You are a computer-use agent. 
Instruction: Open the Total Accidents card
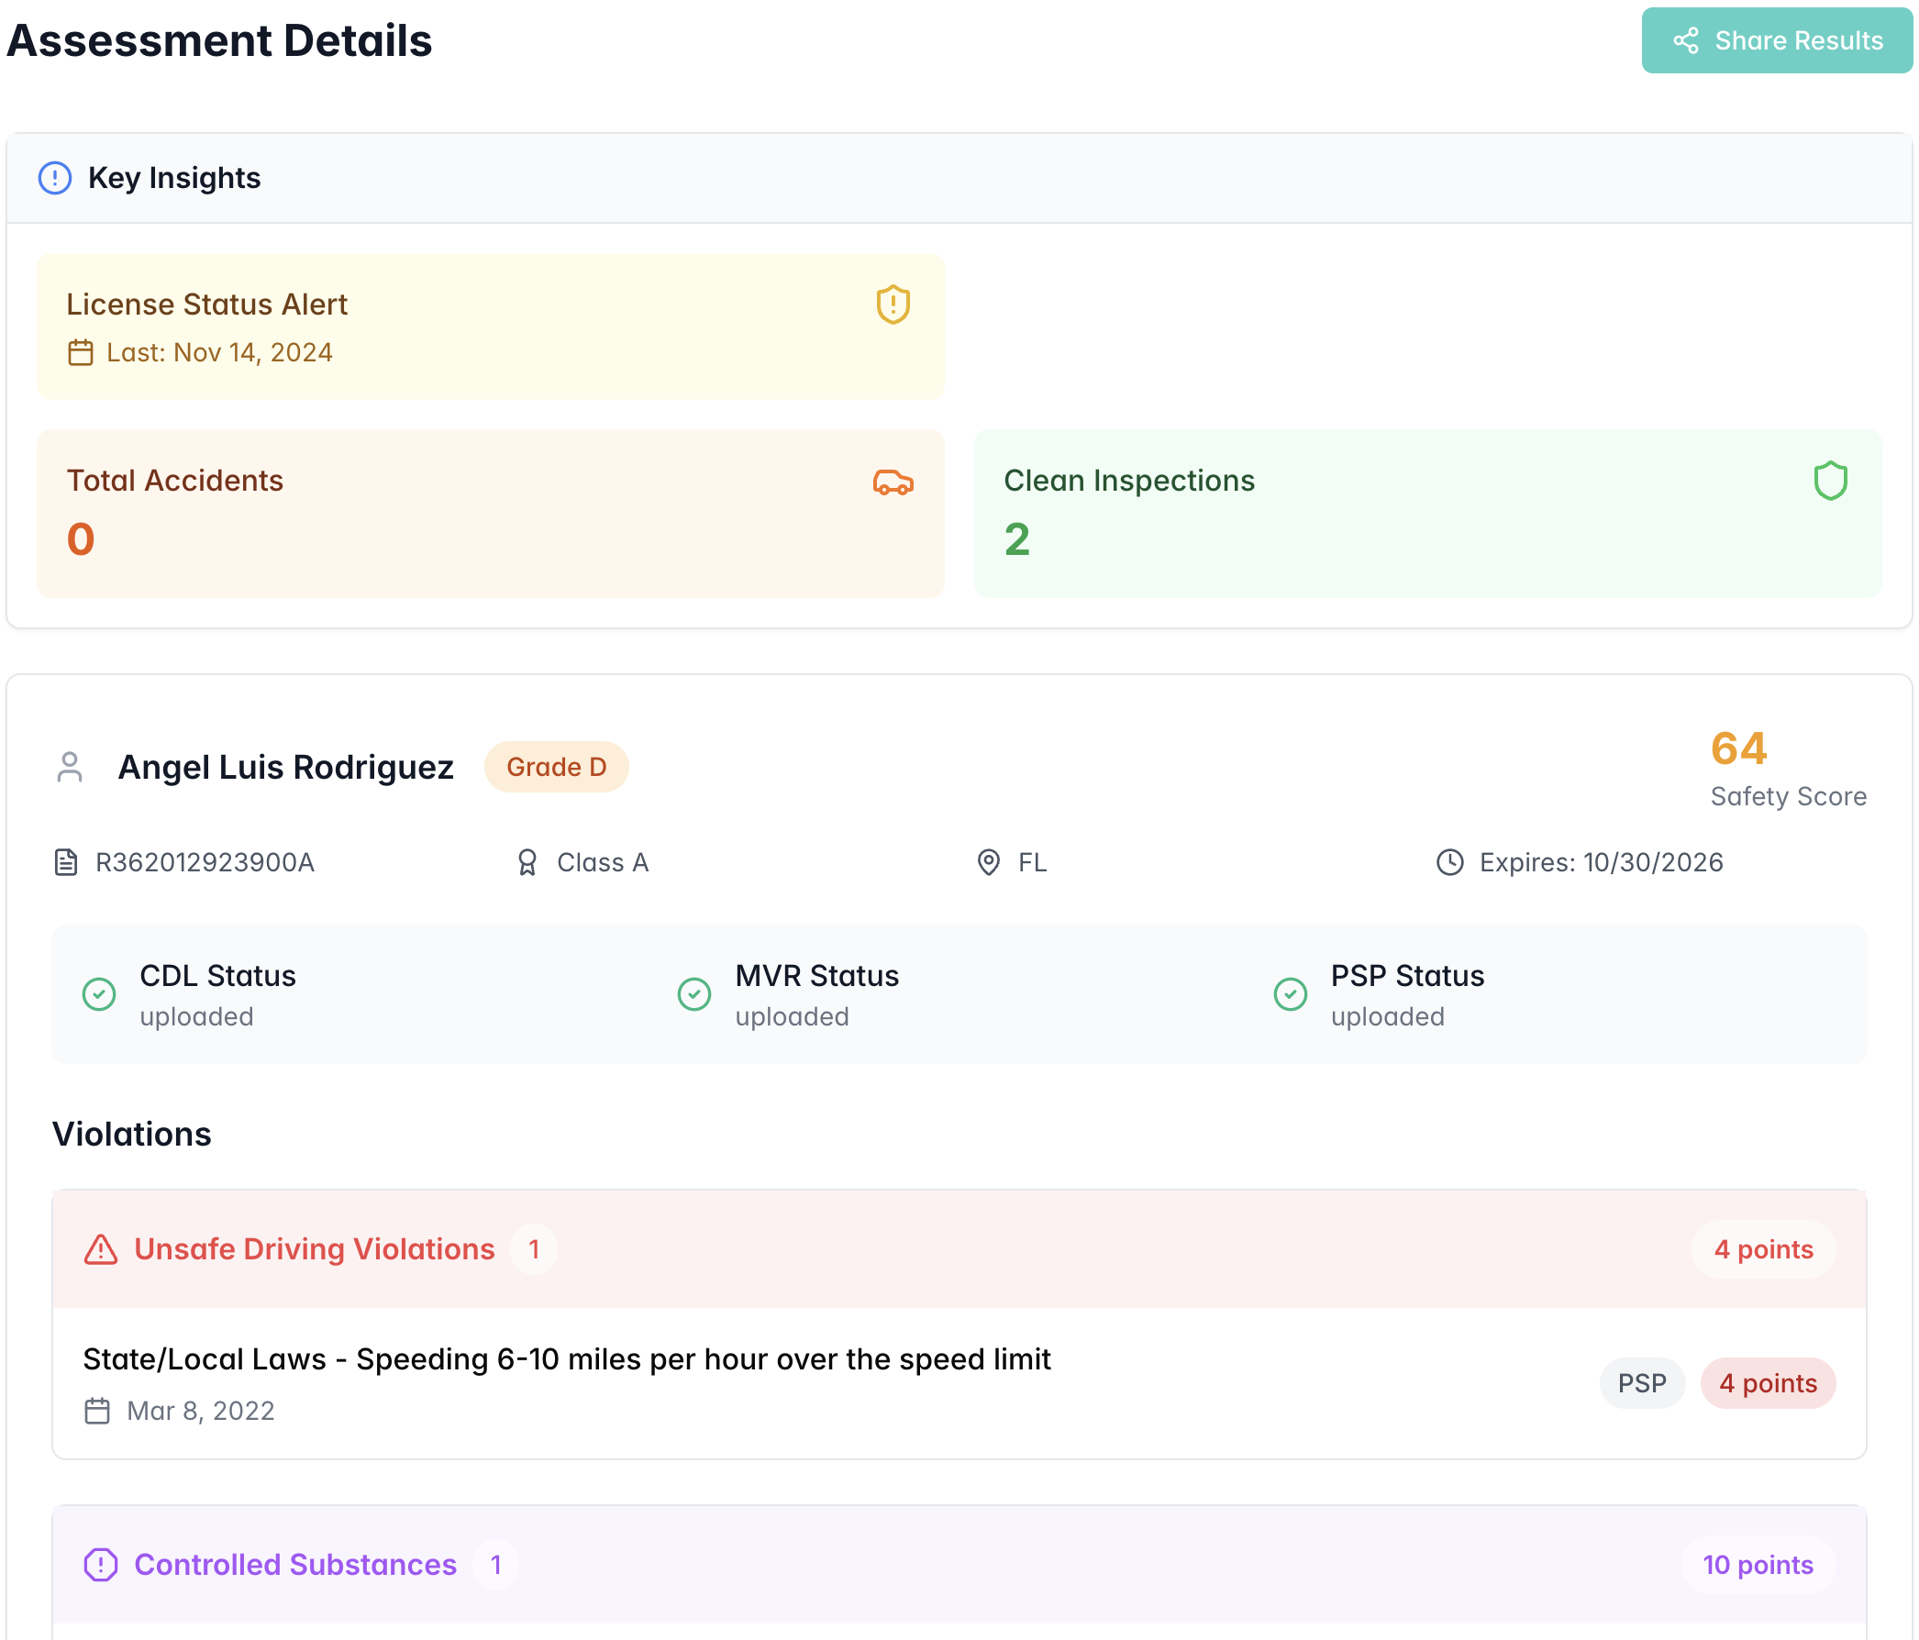[x=490, y=513]
